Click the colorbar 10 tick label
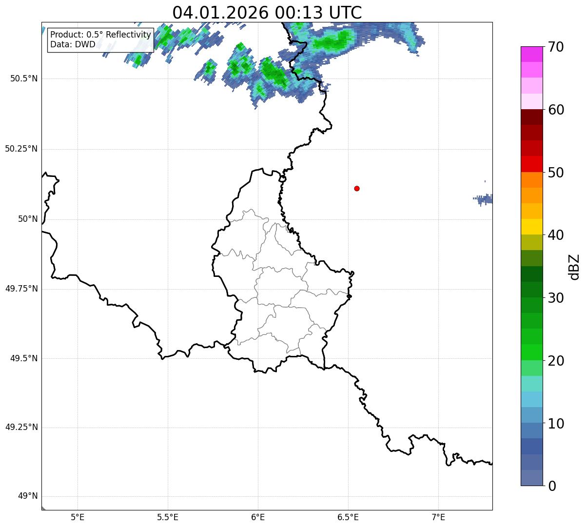Screen dimensions: 586x527 pyautogui.click(x=556, y=424)
